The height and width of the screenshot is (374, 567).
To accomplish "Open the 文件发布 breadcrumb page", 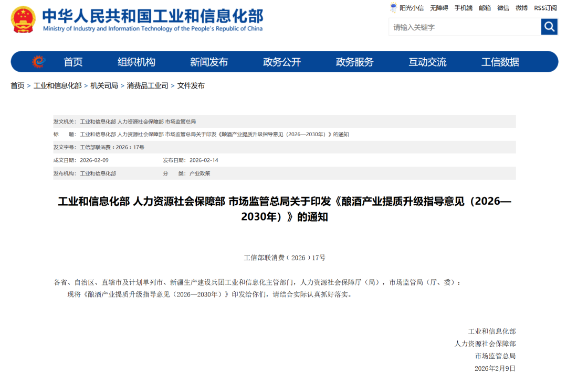I will [191, 85].
